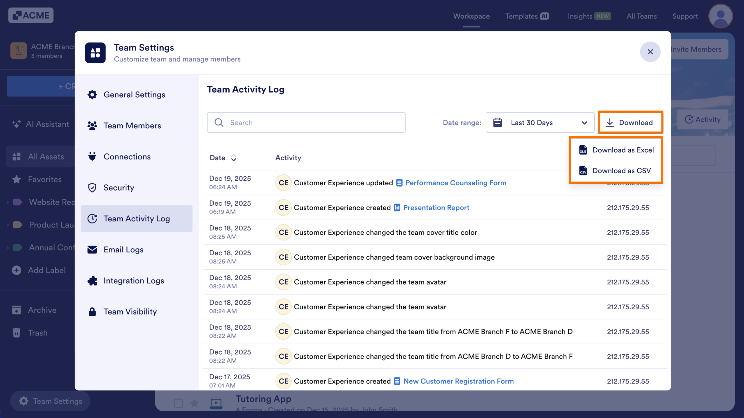This screenshot has width=744, height=418.
Task: Click the Add Label plus icon
Action: (x=16, y=270)
